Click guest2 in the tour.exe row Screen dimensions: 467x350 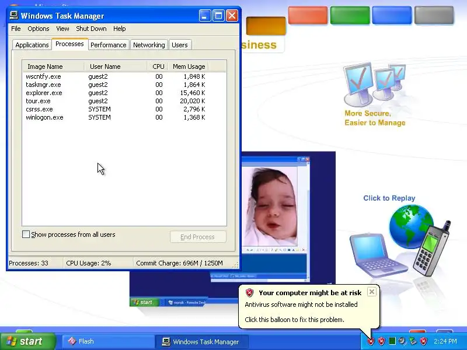click(x=98, y=101)
